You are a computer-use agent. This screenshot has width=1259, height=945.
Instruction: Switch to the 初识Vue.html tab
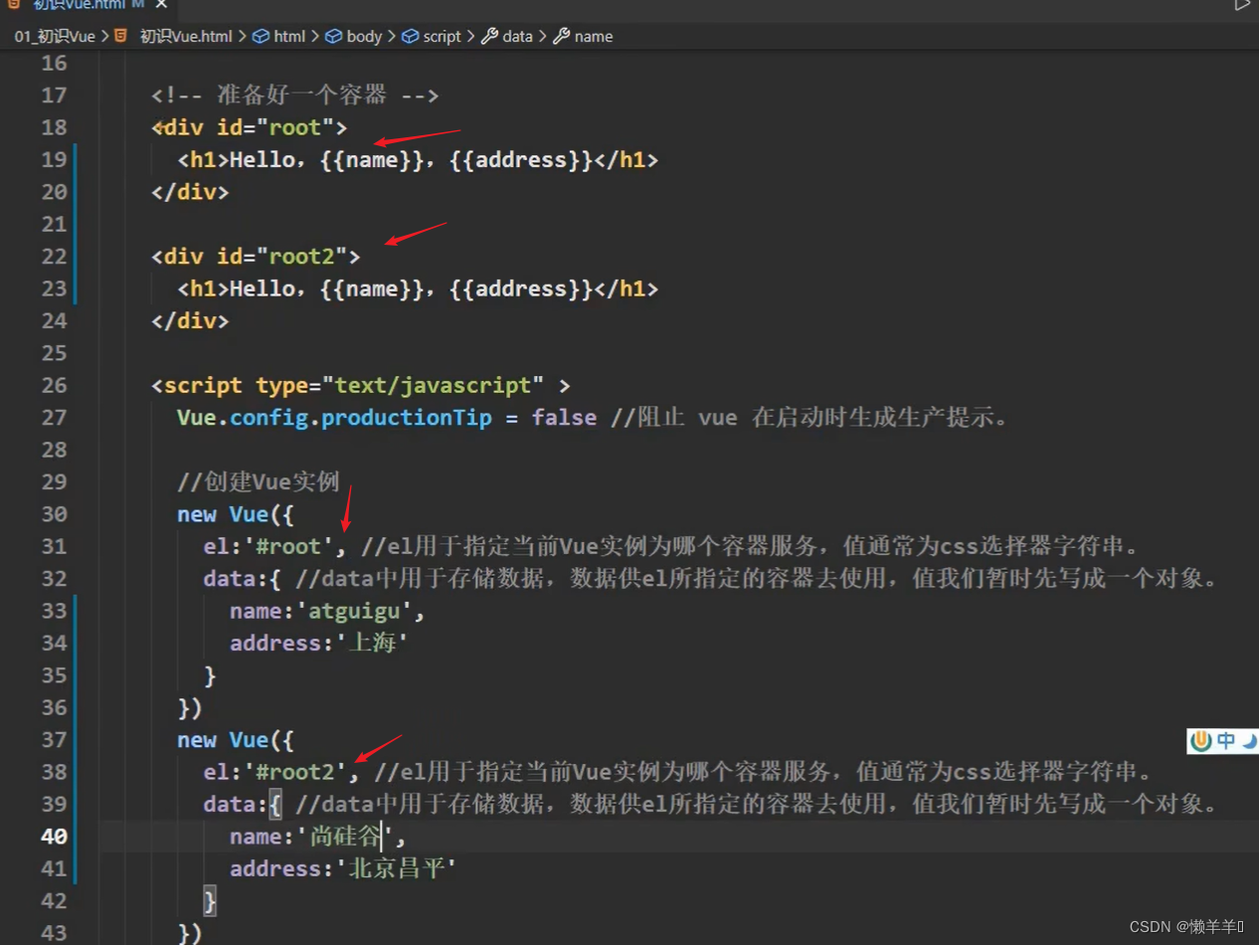[80, 5]
